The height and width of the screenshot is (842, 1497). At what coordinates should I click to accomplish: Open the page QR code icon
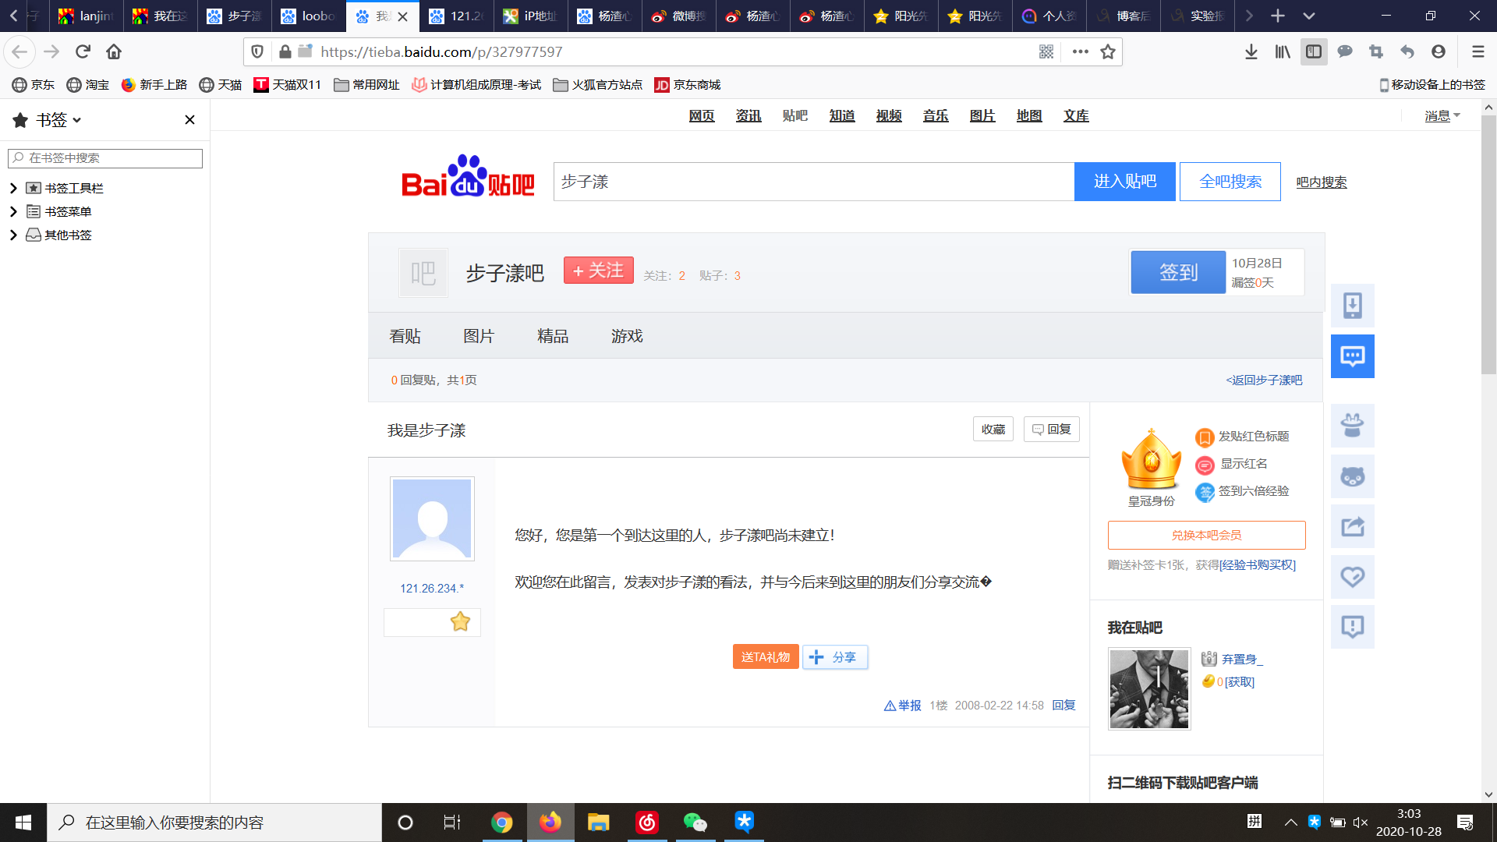[1046, 51]
